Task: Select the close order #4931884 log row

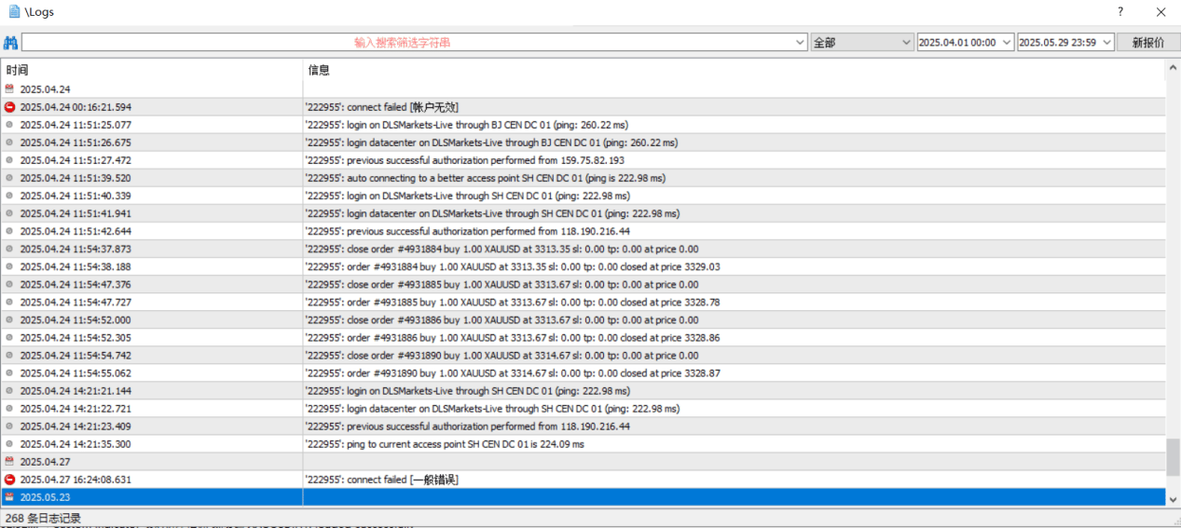Action: coord(583,249)
